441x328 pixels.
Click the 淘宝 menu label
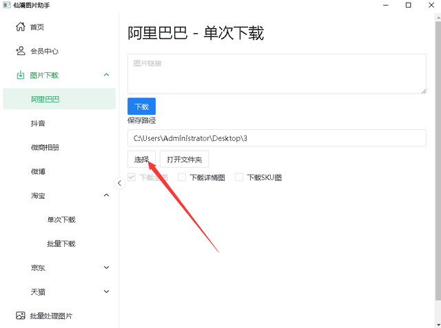tap(38, 195)
